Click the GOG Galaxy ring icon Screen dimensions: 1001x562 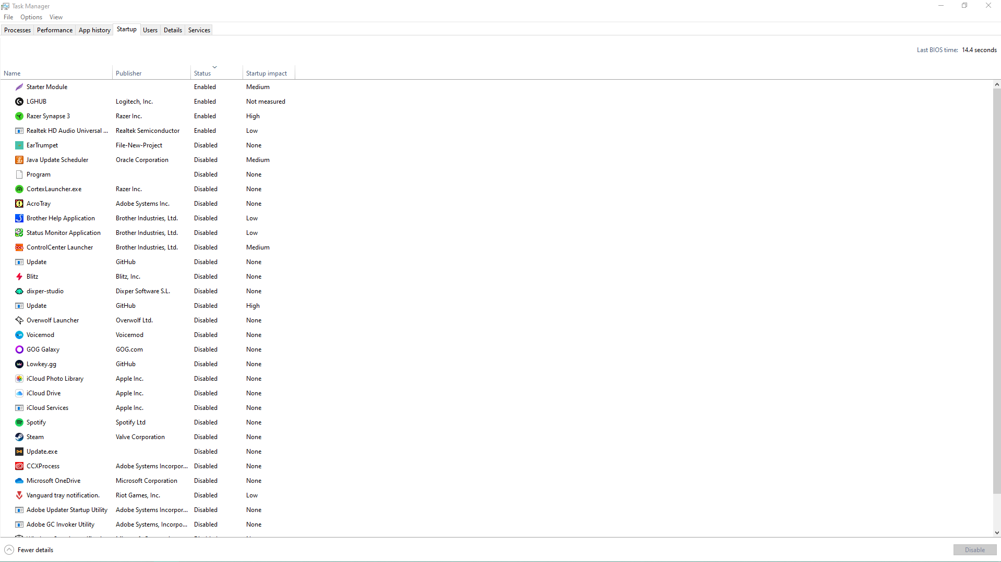tap(19, 349)
